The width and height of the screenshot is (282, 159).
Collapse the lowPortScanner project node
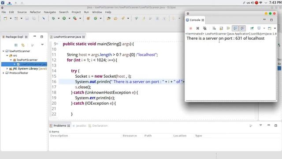pos(4,51)
